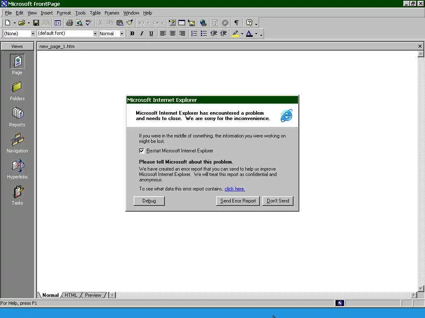Click the Increase Indent icon
The width and height of the screenshot is (425, 318).
coord(223,34)
